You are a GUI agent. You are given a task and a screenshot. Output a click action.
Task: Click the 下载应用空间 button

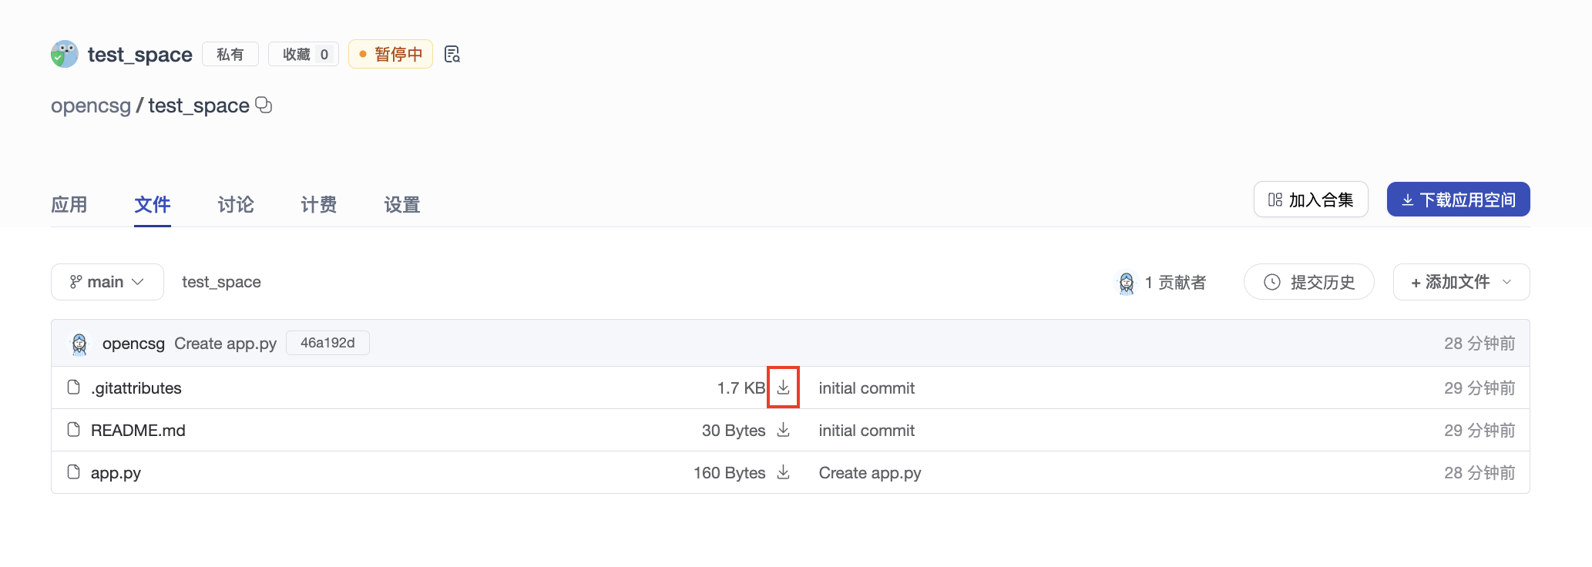pos(1458,200)
